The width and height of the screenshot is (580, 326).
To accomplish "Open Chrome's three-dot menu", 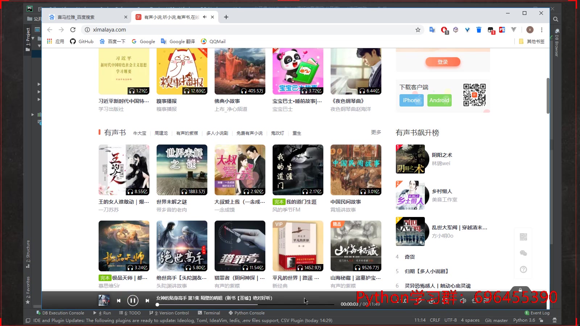I will pos(542,30).
